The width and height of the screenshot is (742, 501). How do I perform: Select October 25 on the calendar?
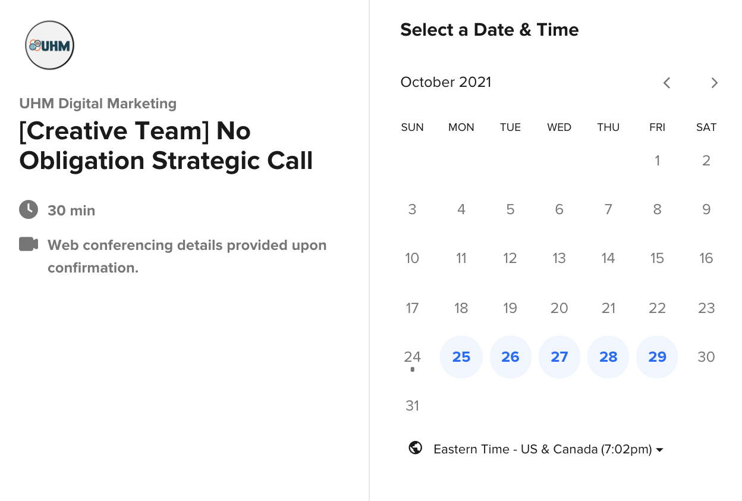tap(461, 357)
